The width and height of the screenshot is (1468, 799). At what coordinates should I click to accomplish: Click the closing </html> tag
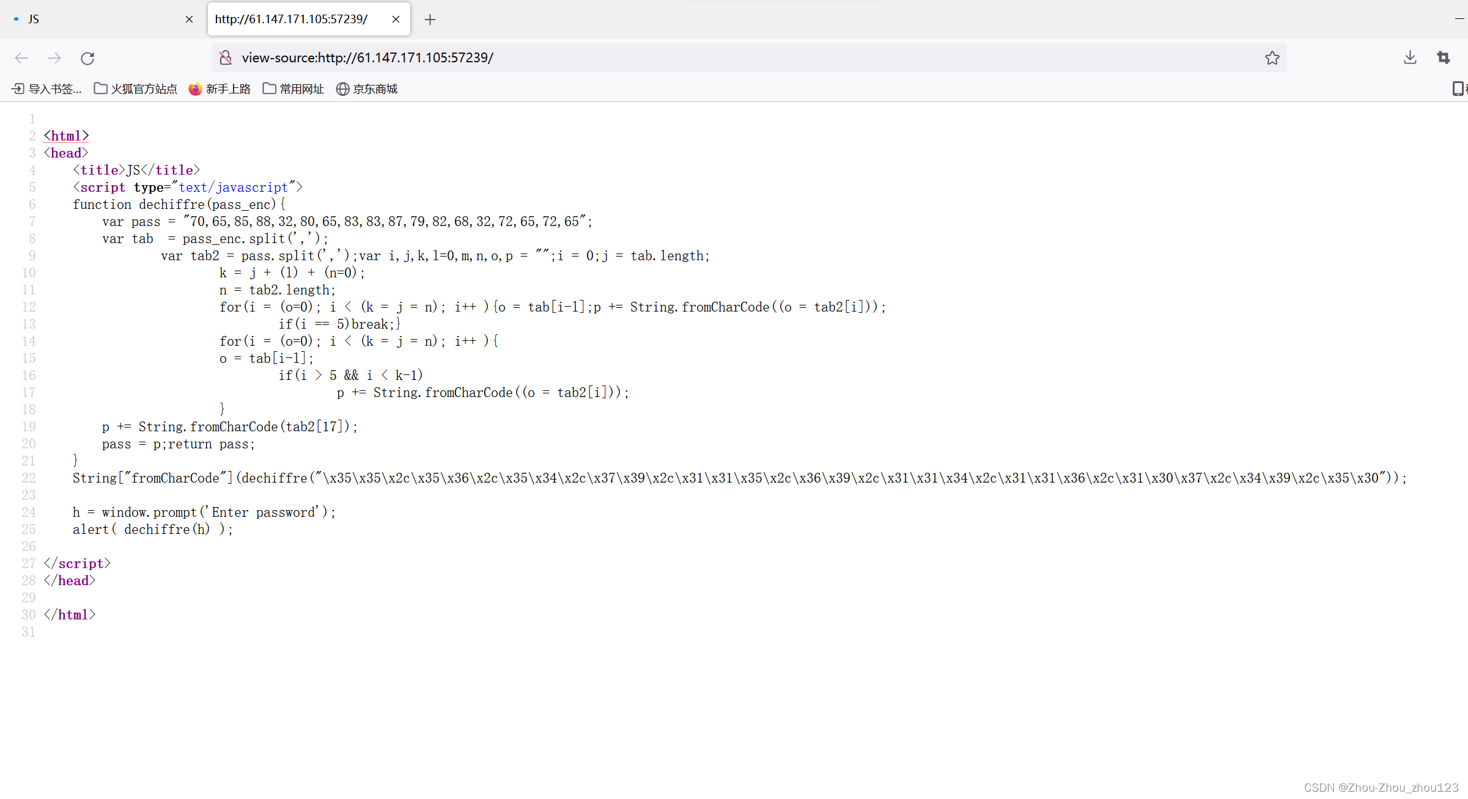pyautogui.click(x=70, y=615)
